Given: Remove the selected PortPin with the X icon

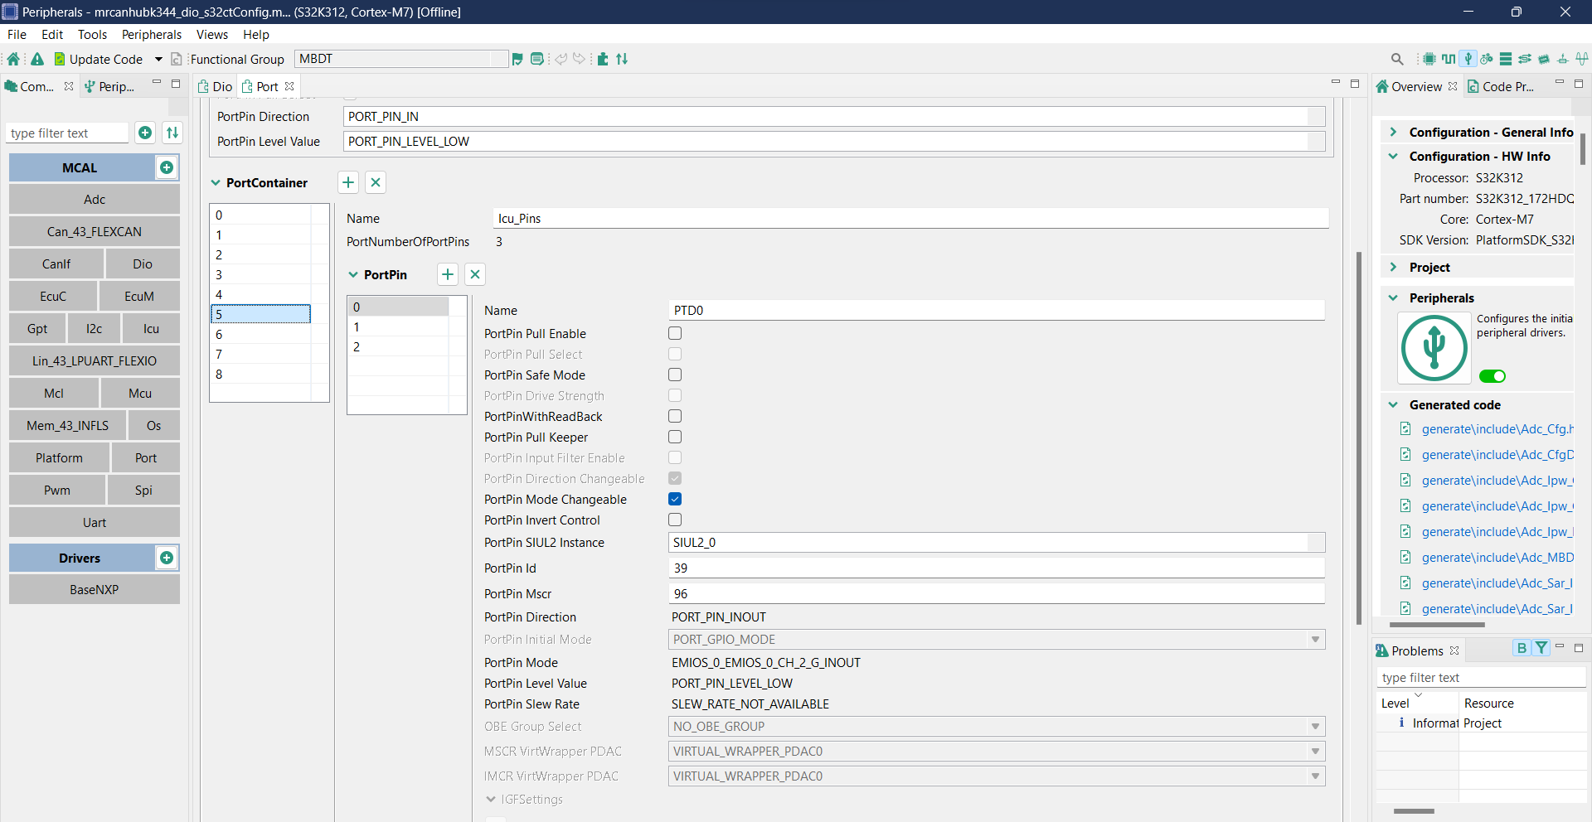Looking at the screenshot, I should click(x=474, y=274).
